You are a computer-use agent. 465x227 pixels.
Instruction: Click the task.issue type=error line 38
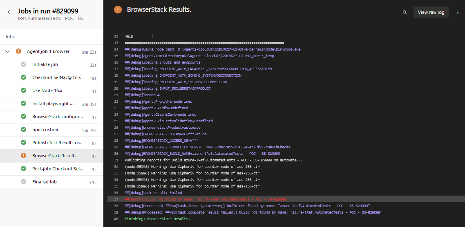pos(247,206)
